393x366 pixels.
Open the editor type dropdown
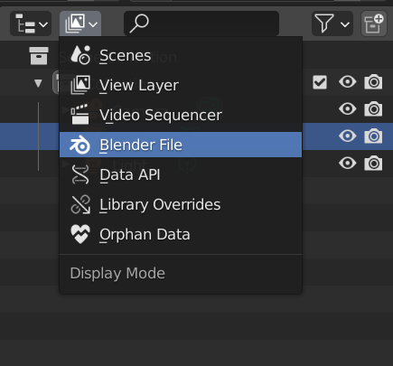coord(31,23)
